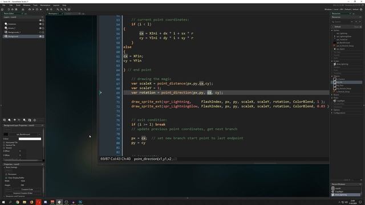
Task: Open the File menu
Action: 4,5
